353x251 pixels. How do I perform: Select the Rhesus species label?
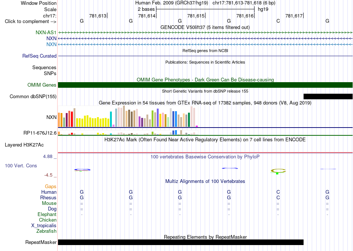(x=48, y=197)
